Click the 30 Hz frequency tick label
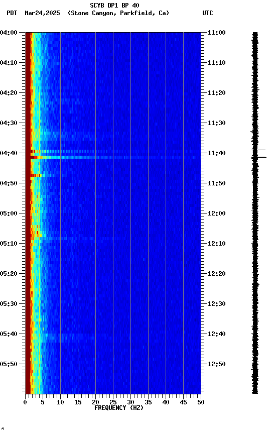The height and width of the screenshot is (434, 277). pos(130,402)
